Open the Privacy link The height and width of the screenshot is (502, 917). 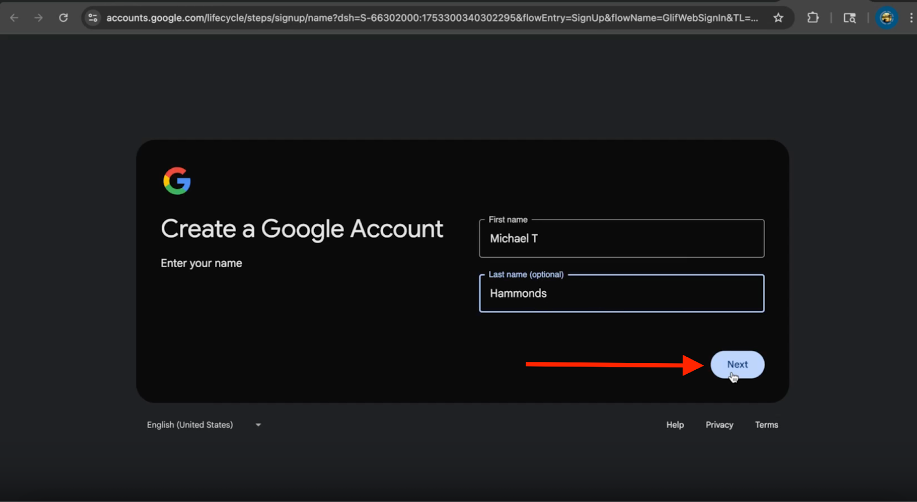pos(719,425)
